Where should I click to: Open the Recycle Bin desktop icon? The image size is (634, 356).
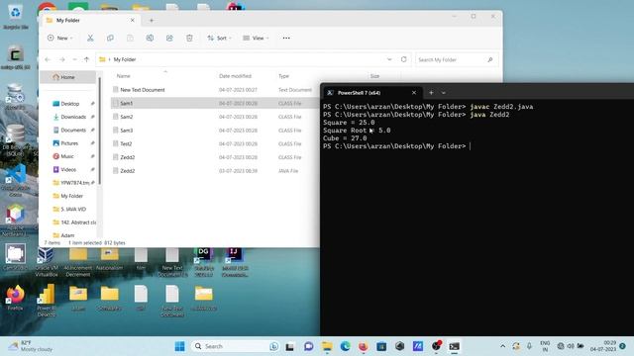[x=16, y=17]
